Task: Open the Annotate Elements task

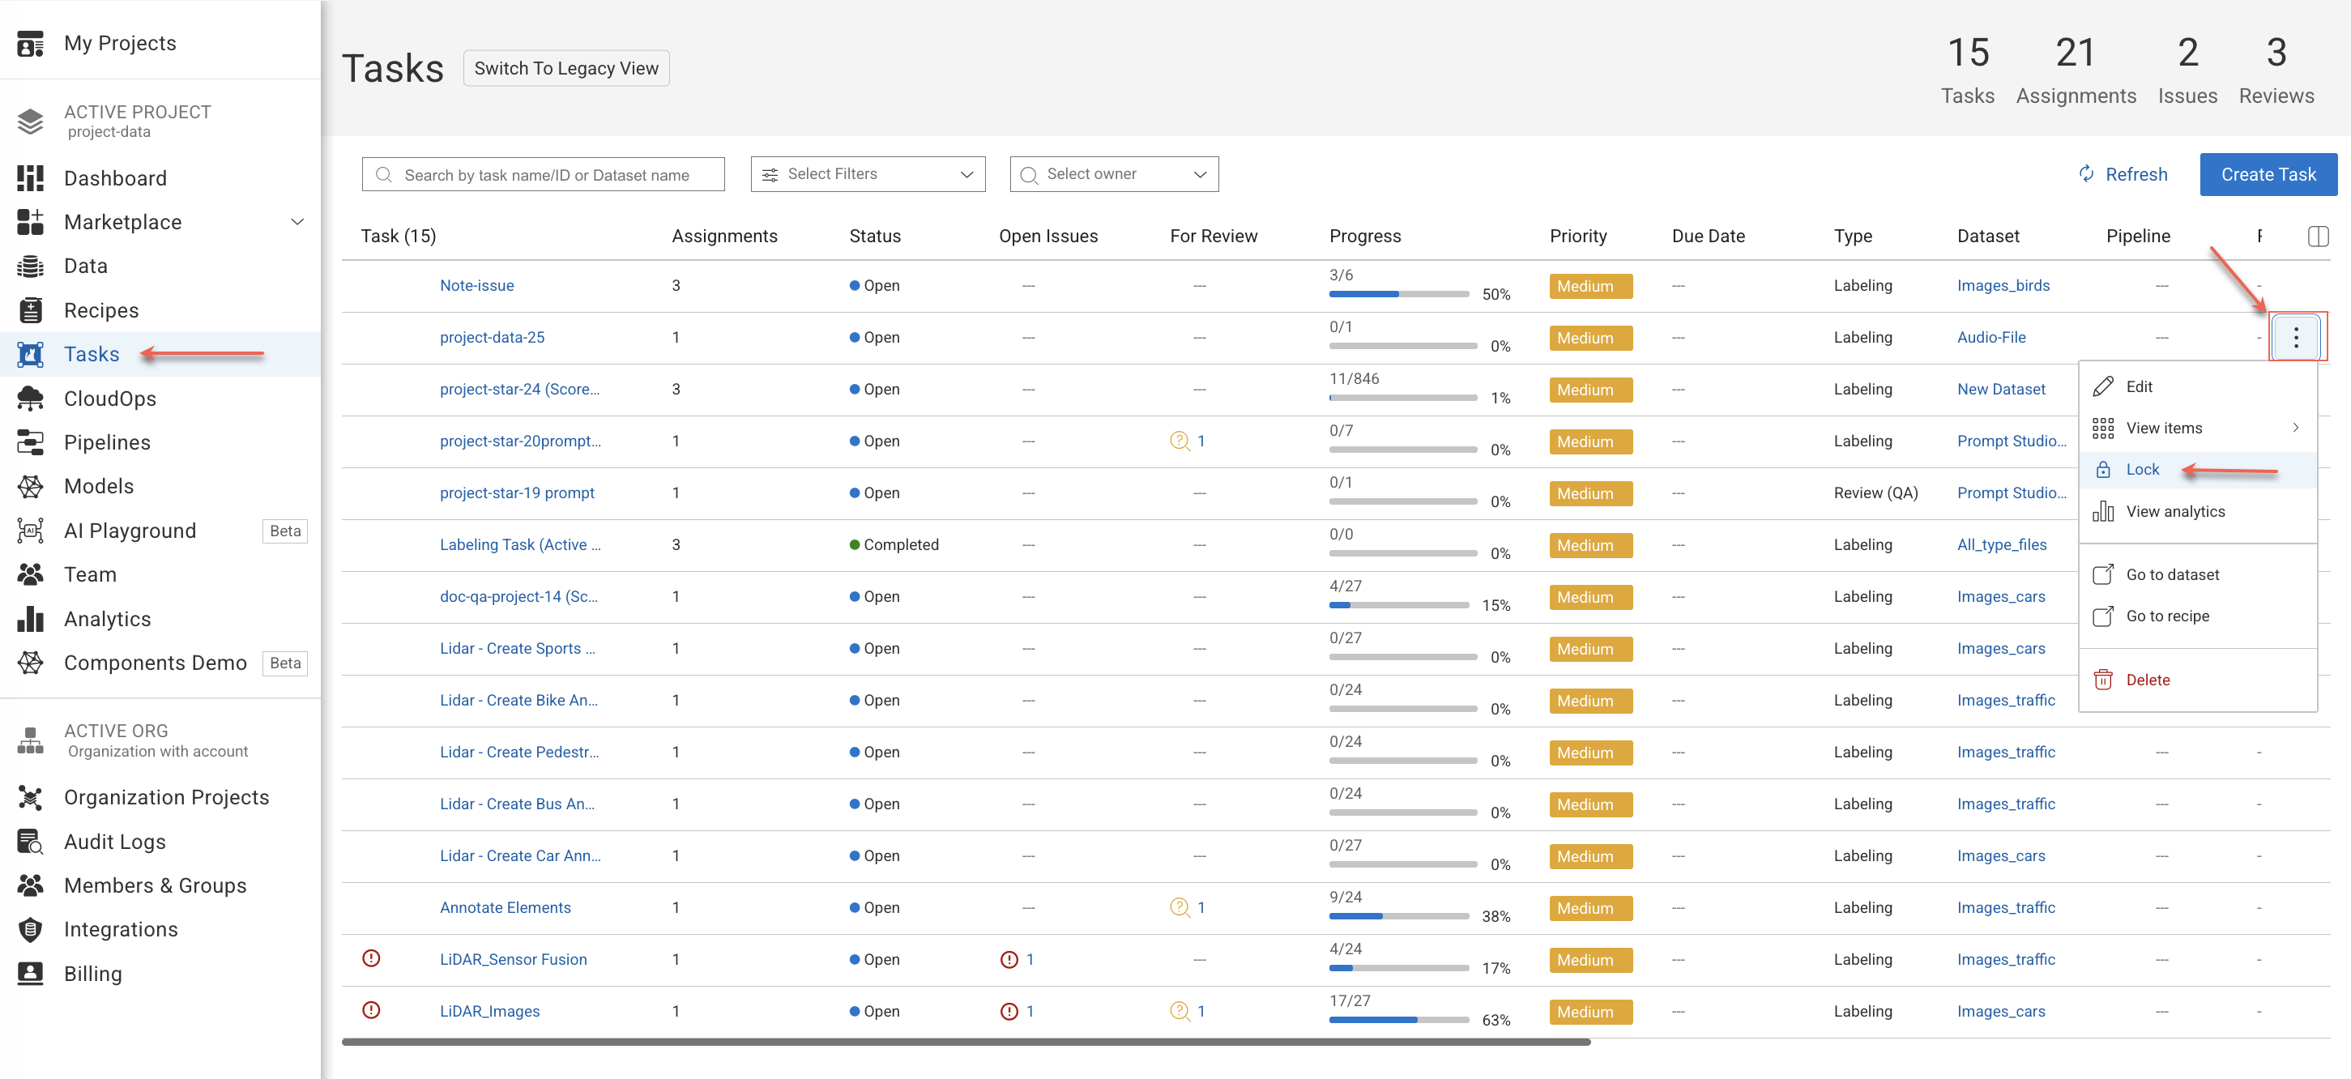Action: [x=505, y=907]
